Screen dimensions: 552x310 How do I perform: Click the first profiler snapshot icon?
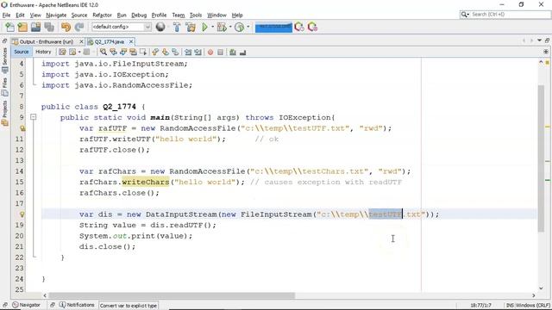[x=299, y=27]
